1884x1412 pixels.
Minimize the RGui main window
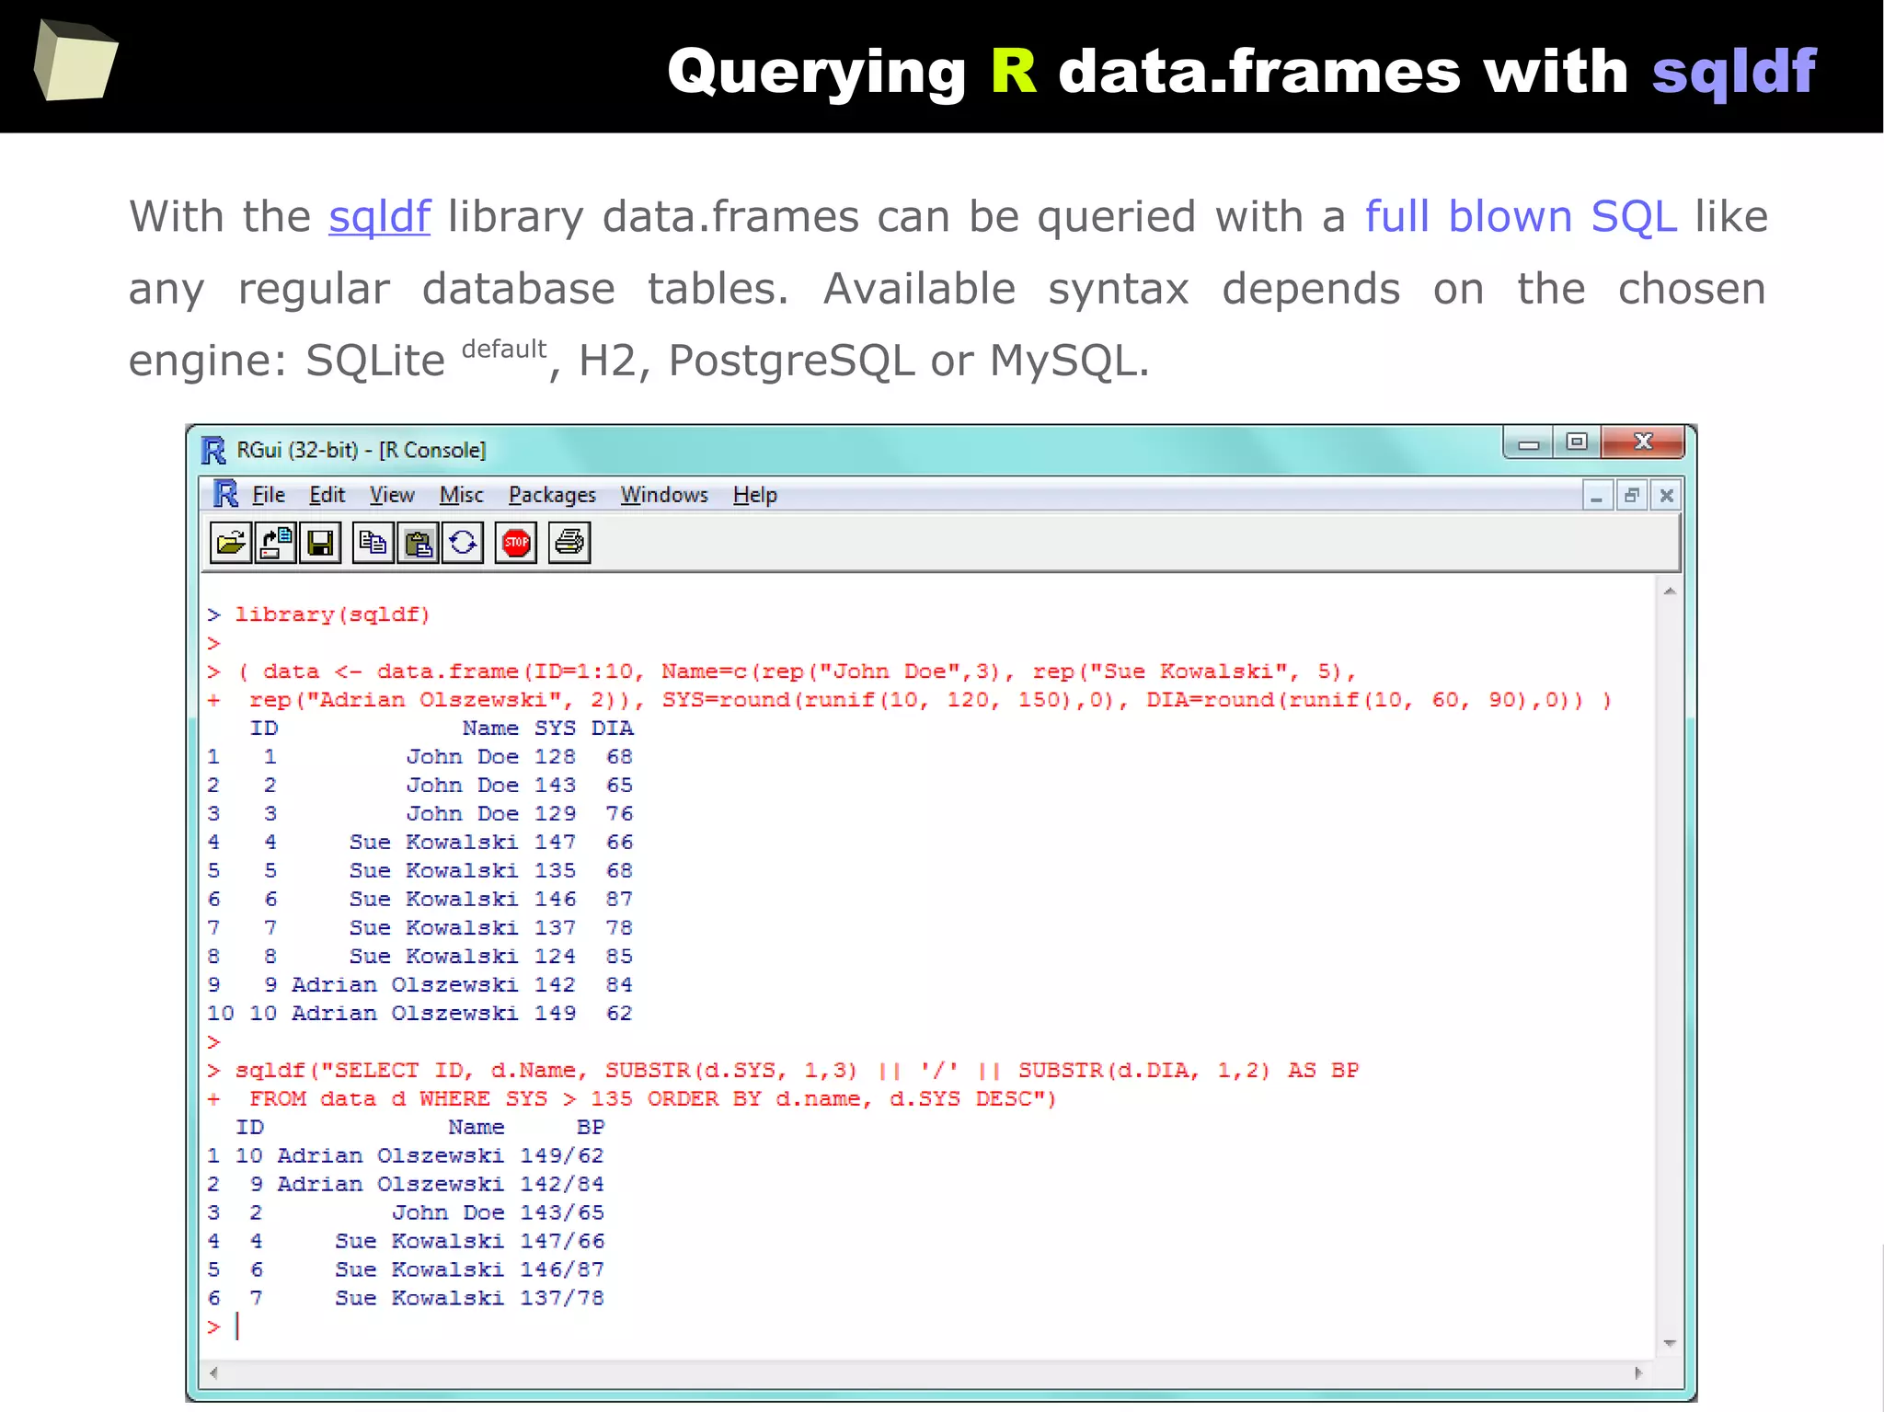(1529, 443)
